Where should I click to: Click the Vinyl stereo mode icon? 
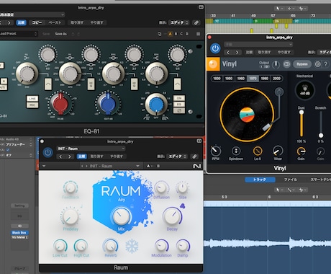[286, 64]
